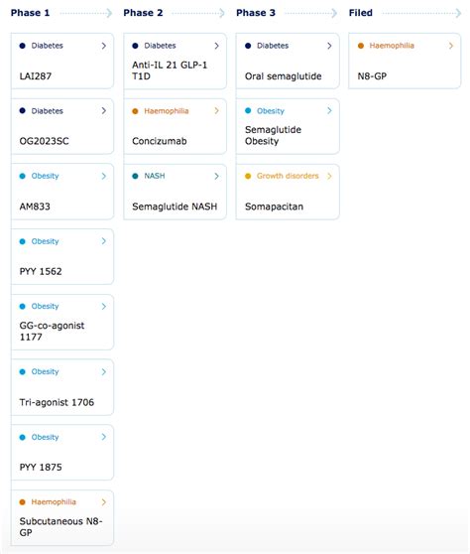Image resolution: width=470 pixels, height=554 pixels.
Task: Open the Semaglutide Obesity entry
Action: pos(288,126)
